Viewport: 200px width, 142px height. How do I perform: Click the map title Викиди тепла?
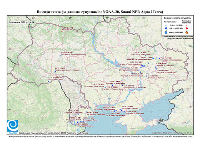[x=100, y=12]
